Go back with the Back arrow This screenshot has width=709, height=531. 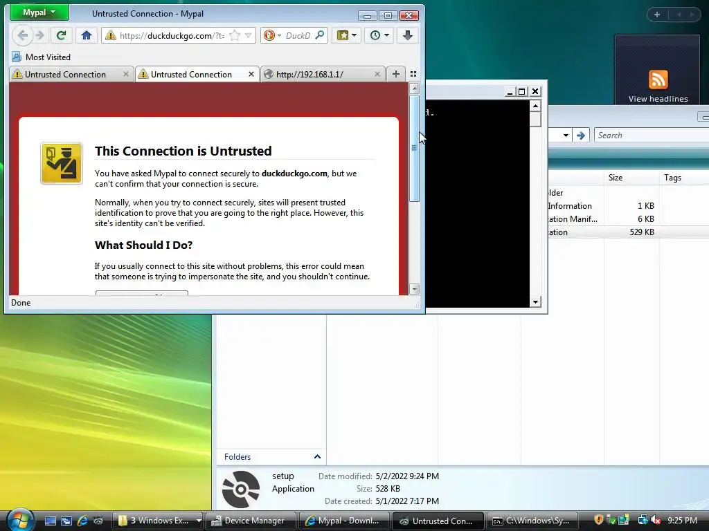pyautogui.click(x=21, y=35)
